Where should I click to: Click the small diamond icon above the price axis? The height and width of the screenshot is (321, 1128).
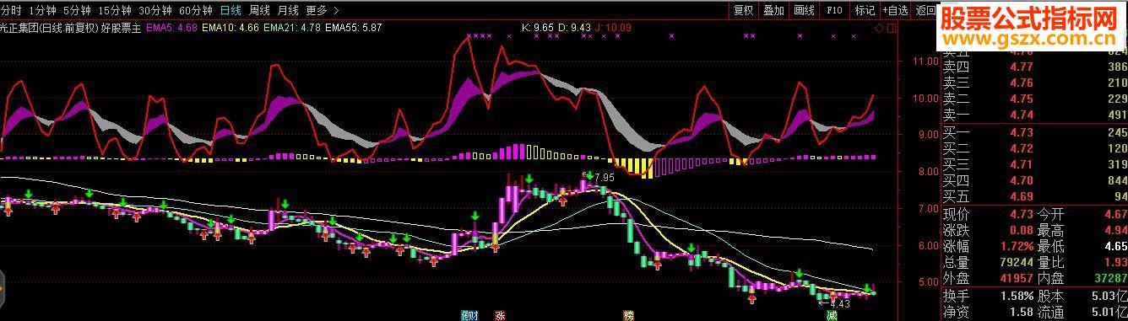pyautogui.click(x=879, y=28)
